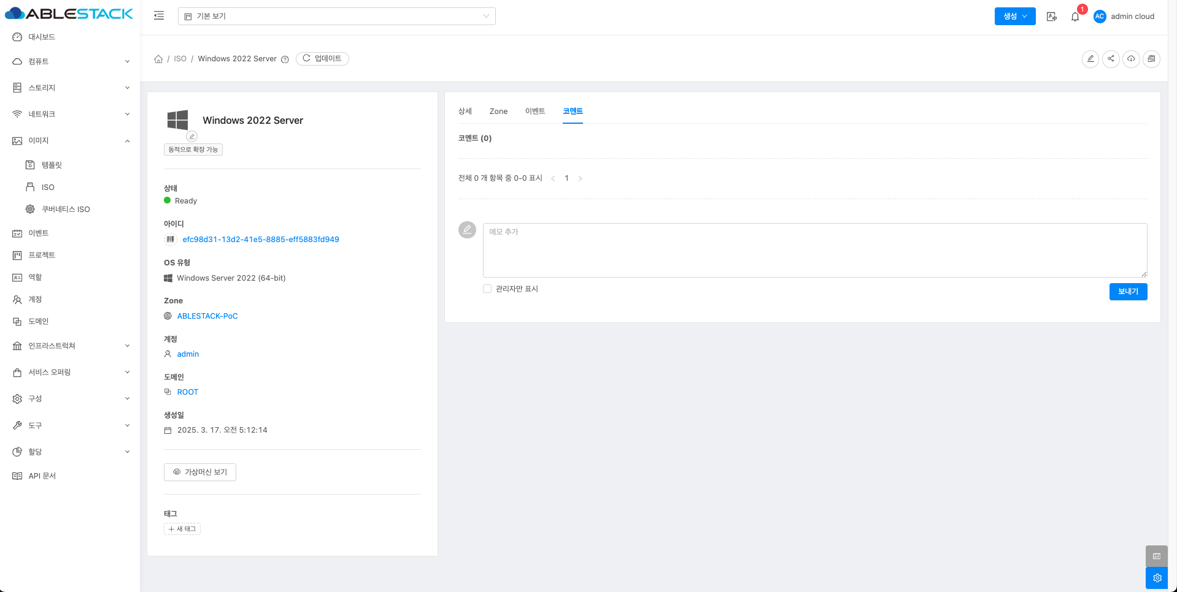Screen dimensions: 1177x592
Task: Open the ABLESTACK-PoC zone link
Action: coord(207,316)
